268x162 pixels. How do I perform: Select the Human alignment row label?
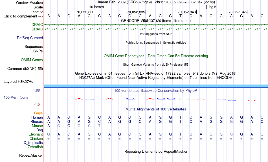[37, 117]
